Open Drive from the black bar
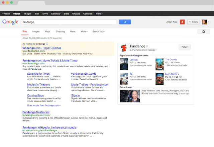Image resolution: width=214 pixels, height=147 pixels. click(45, 14)
